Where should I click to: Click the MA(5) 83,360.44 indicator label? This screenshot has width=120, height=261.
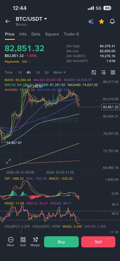pyautogui.click(x=18, y=80)
